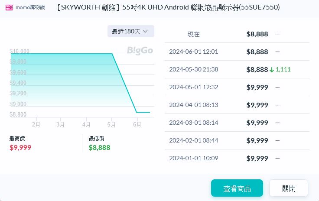Click the SKYWORTH 55SUE7550 product title
Image resolution: width=319 pixels, height=201 pixels.
click(x=168, y=8)
